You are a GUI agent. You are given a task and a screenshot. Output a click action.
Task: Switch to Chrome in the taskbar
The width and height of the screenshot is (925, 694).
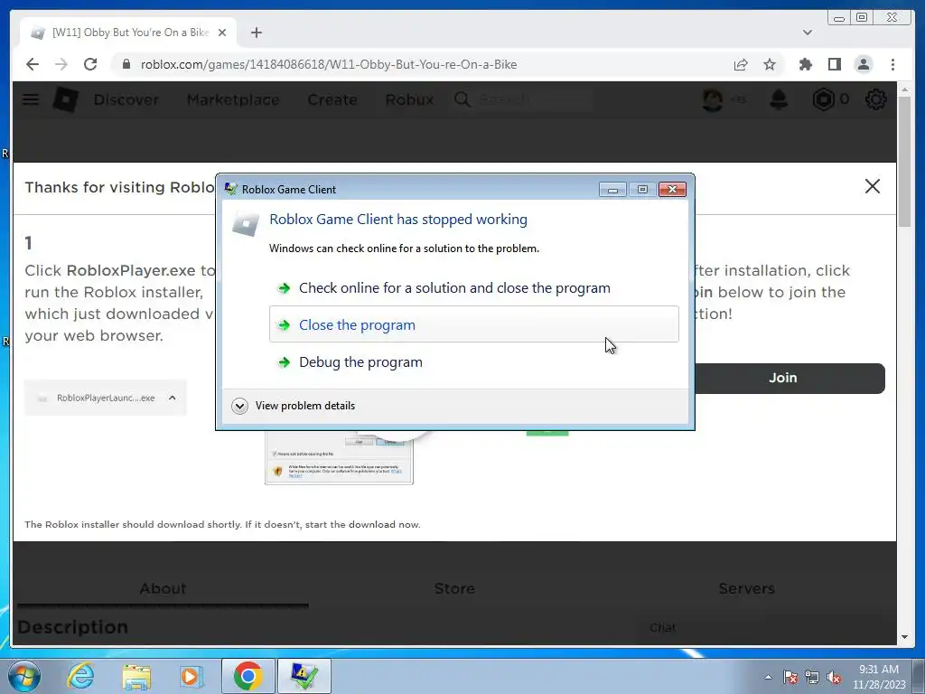248,676
